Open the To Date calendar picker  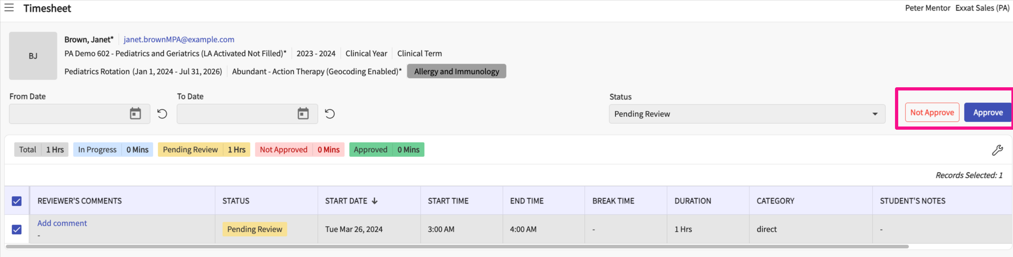click(303, 114)
